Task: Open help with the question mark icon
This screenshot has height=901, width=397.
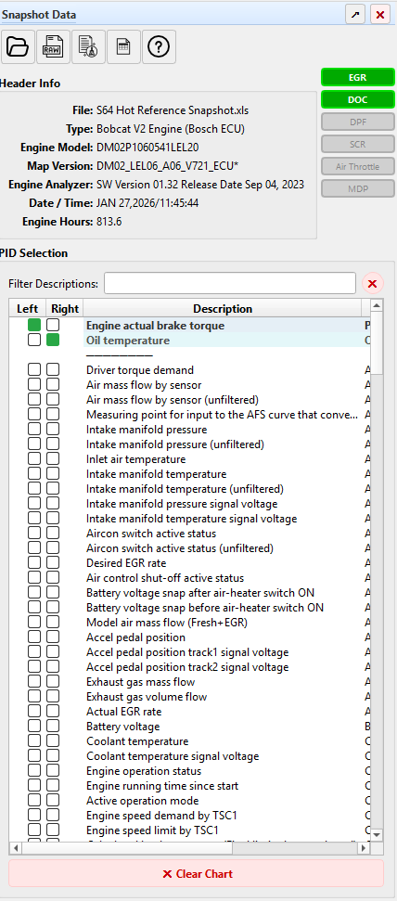Action: click(x=159, y=46)
